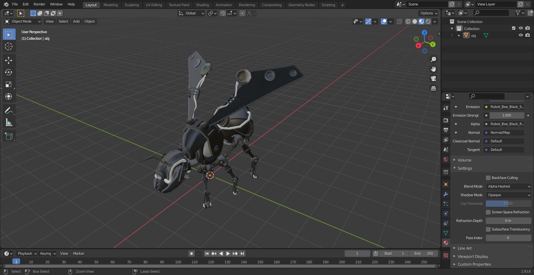
Task: Enable Backface Culling checkbox
Action: tap(488, 178)
